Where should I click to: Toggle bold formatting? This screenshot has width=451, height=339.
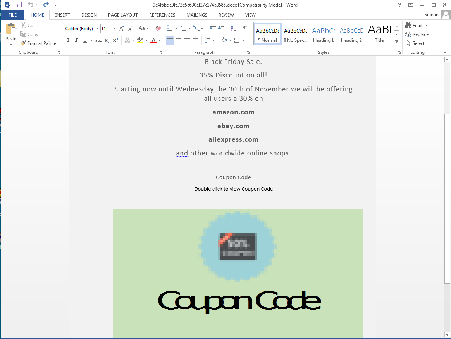click(68, 40)
